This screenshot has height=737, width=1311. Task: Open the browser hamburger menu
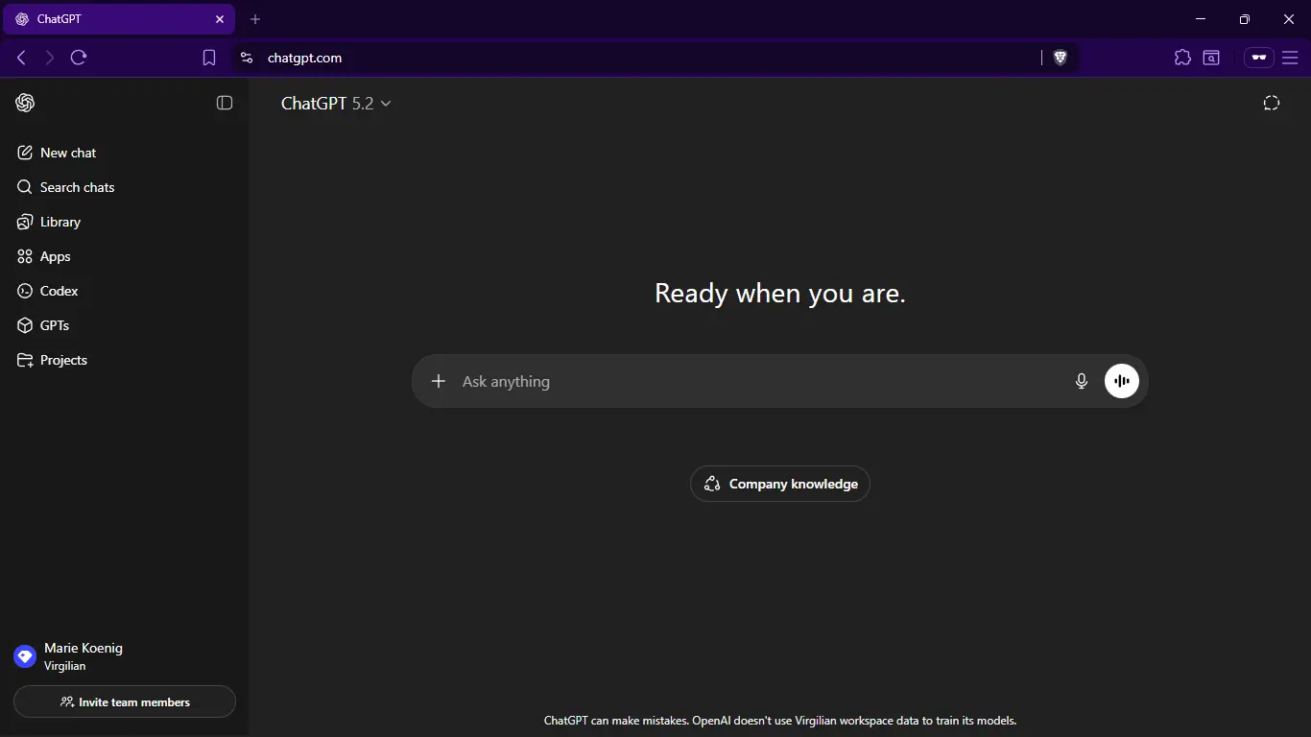[1290, 58]
